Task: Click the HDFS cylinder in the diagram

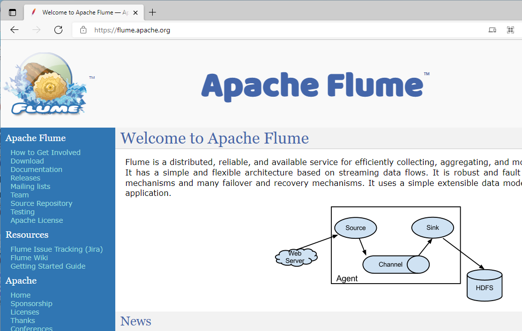Action: click(x=485, y=286)
